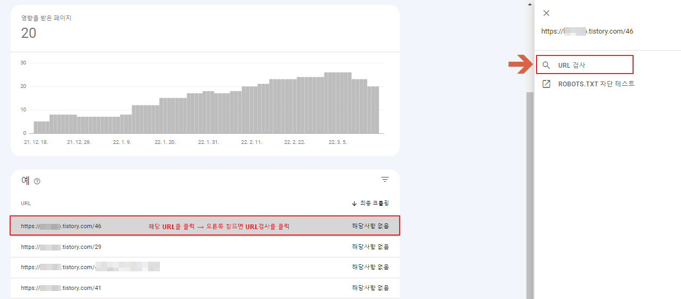This screenshot has height=299, width=681.
Task: Click the 22. 1. 20. chart date label
Action: 166,142
